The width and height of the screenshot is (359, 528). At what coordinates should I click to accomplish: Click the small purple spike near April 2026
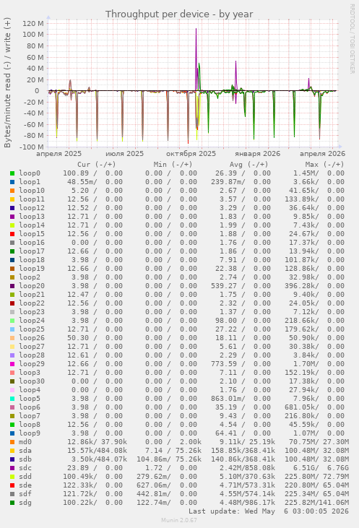(309, 84)
